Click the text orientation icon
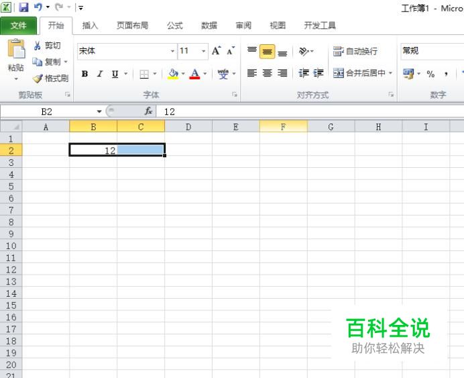This screenshot has width=464, height=378. (304, 52)
